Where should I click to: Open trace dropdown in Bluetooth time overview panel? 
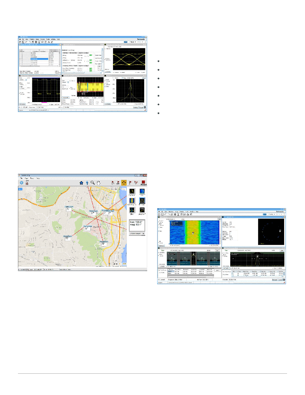click(x=23, y=80)
